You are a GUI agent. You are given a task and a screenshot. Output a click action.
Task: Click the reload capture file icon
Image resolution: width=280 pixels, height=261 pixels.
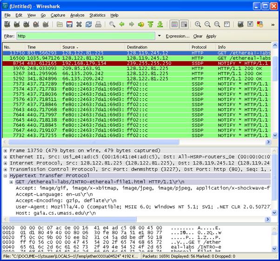(89, 24)
